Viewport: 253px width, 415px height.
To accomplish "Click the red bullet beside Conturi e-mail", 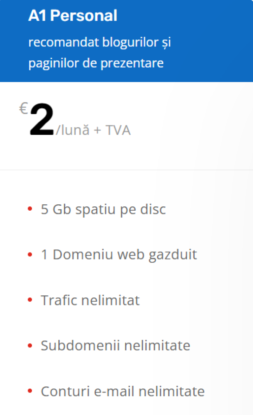I will 30,391.
